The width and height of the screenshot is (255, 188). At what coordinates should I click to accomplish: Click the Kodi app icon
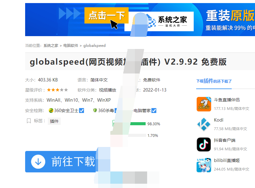pos(204,124)
